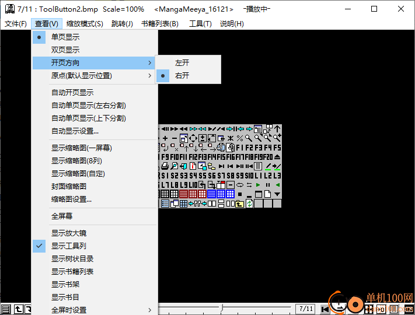Close the 查看(V) menu
The height and width of the screenshot is (315, 415).
pyautogui.click(x=47, y=24)
